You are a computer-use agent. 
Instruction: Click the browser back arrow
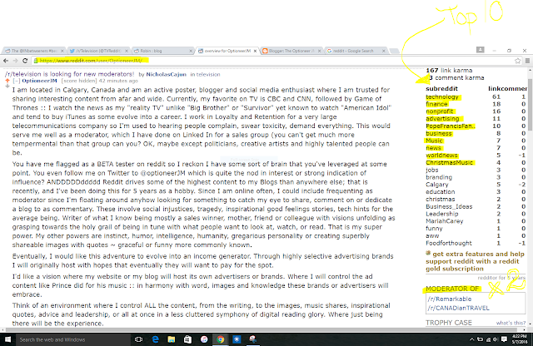click(x=6, y=61)
